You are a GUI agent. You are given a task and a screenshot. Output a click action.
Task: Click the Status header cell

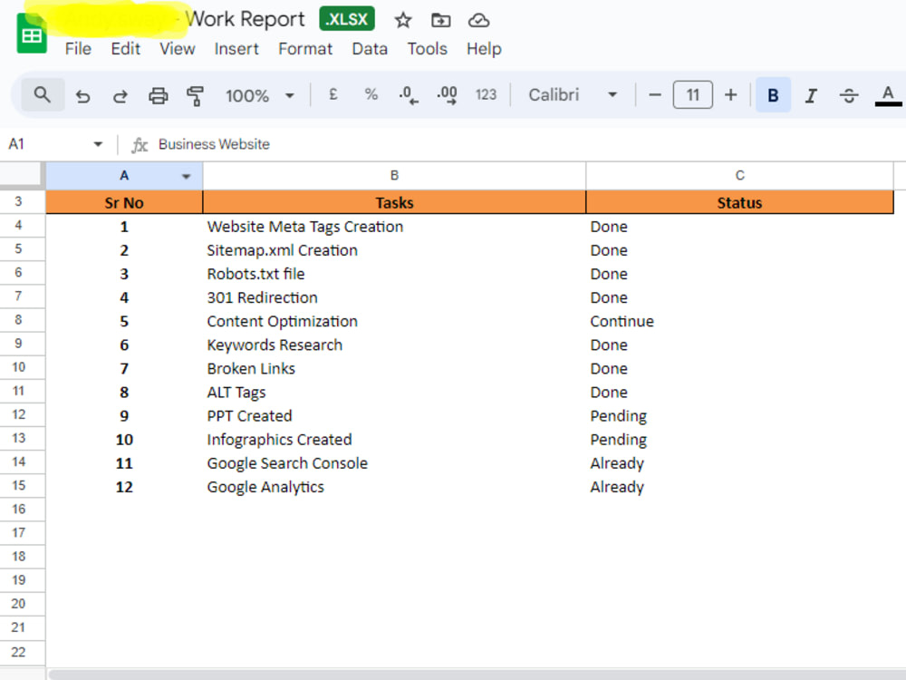(739, 203)
